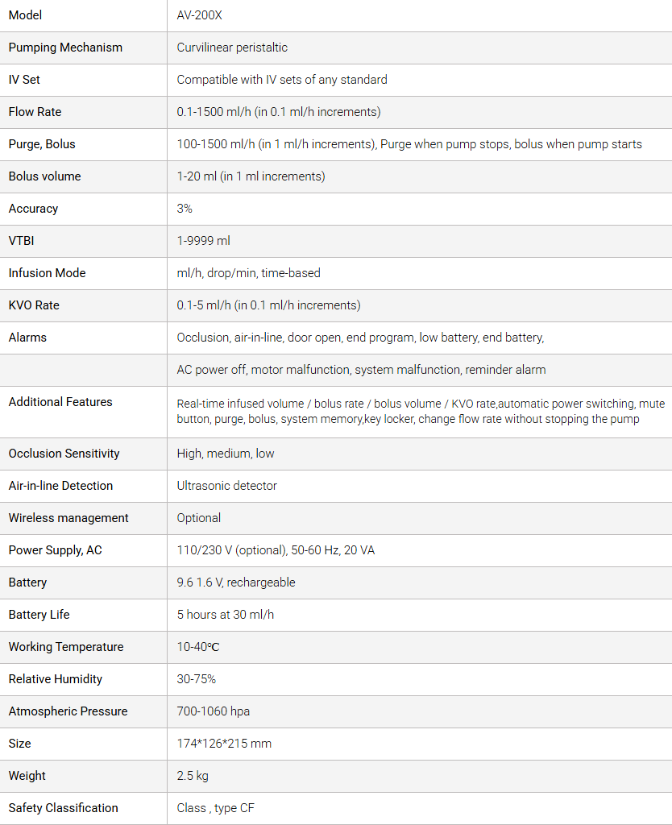
Task: Click the Ultrasonic detector text
Action: pyautogui.click(x=226, y=486)
